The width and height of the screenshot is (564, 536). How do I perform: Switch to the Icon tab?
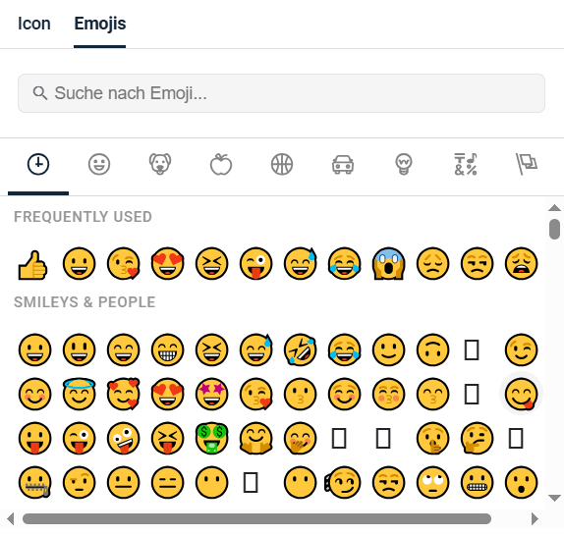pos(34,24)
